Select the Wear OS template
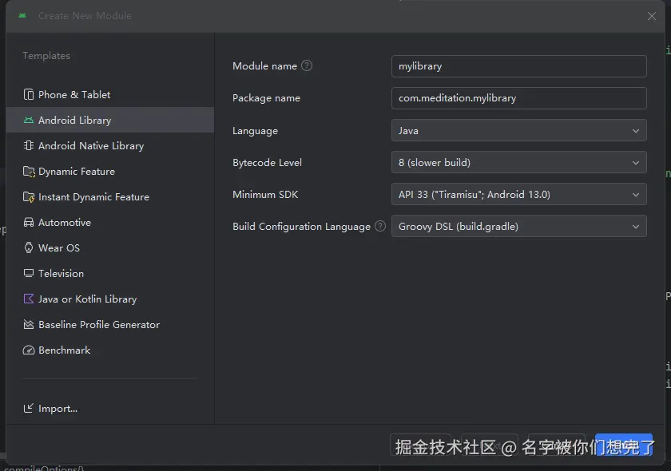 [110, 248]
